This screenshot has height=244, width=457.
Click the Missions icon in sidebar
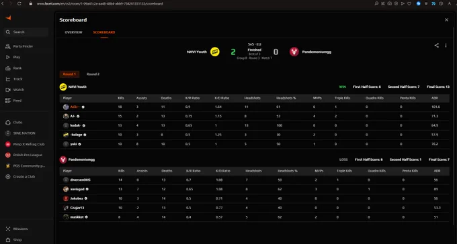8,229
